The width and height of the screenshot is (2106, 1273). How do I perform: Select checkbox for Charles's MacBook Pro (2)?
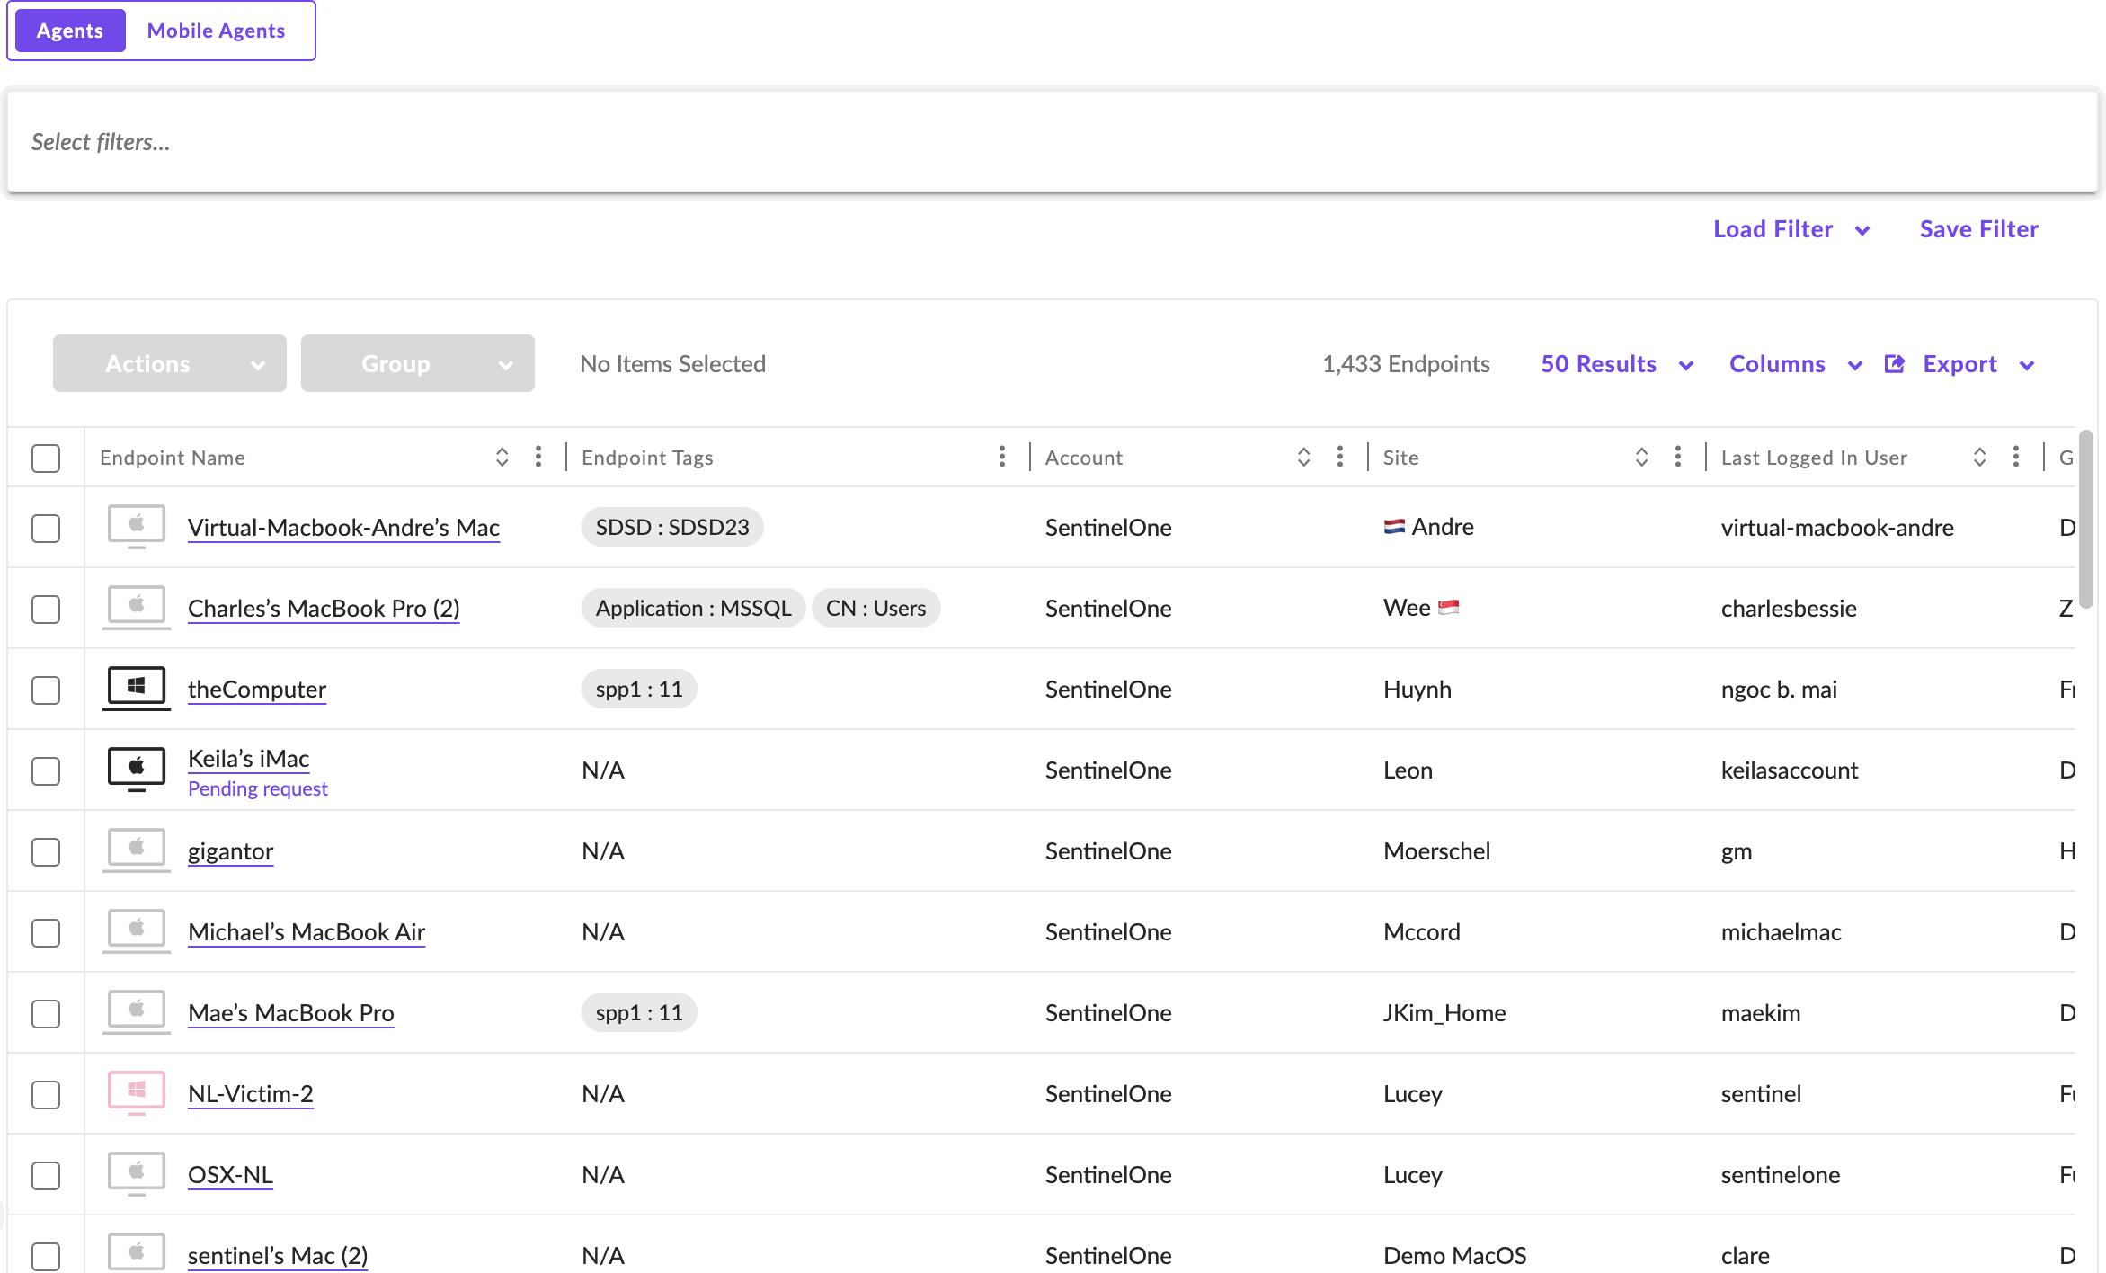click(x=46, y=609)
